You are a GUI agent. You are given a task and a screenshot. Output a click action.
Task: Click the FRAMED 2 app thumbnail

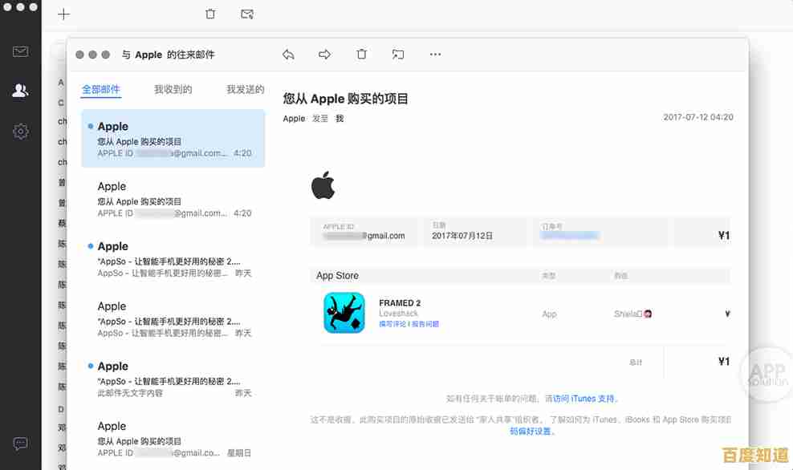(x=344, y=314)
